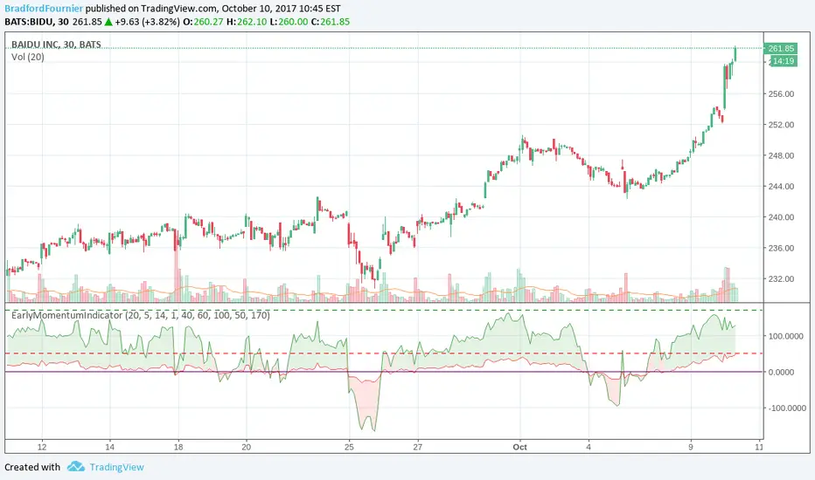The image size is (815, 480).
Task: Select the BAIDU INC, 30, BATS chart title
Action: (x=56, y=45)
